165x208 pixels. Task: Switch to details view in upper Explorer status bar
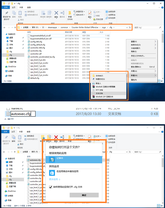point(159,81)
